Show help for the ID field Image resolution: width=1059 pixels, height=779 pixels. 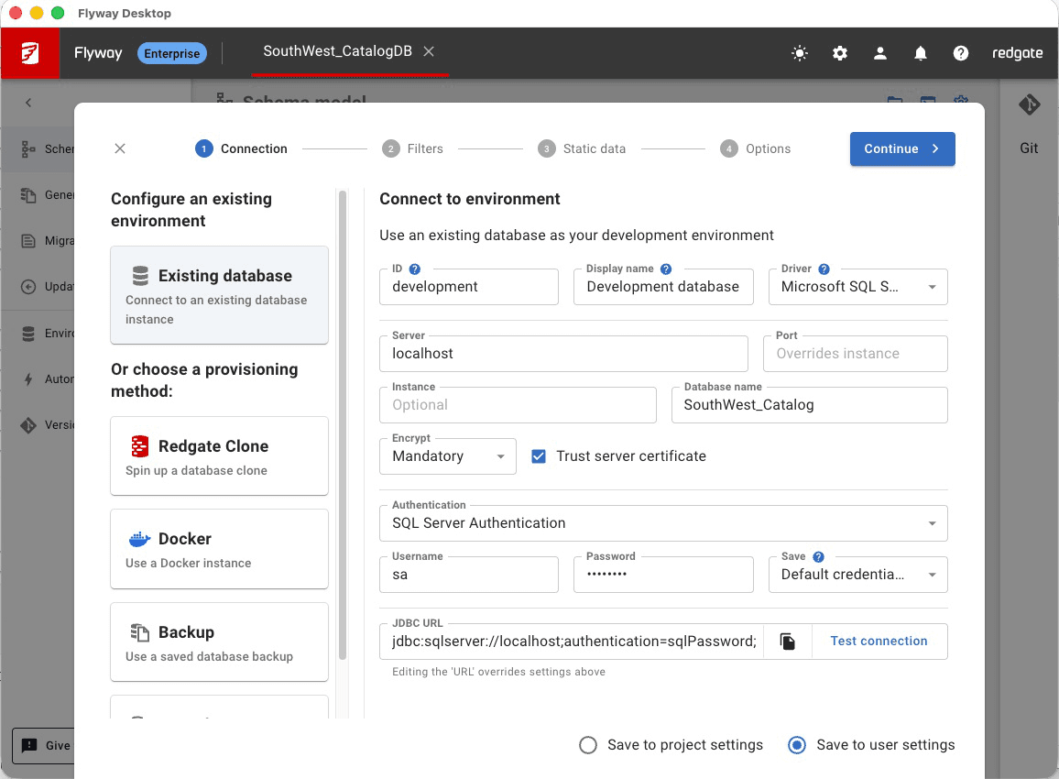pyautogui.click(x=415, y=269)
